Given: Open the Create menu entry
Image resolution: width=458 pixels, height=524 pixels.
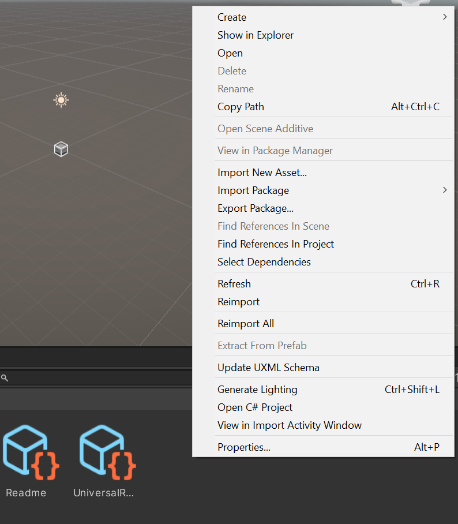Looking at the screenshot, I should point(323,17).
